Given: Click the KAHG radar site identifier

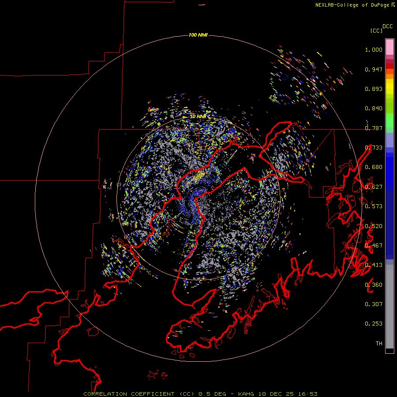Looking at the screenshot, I should pyautogui.click(x=246, y=394).
